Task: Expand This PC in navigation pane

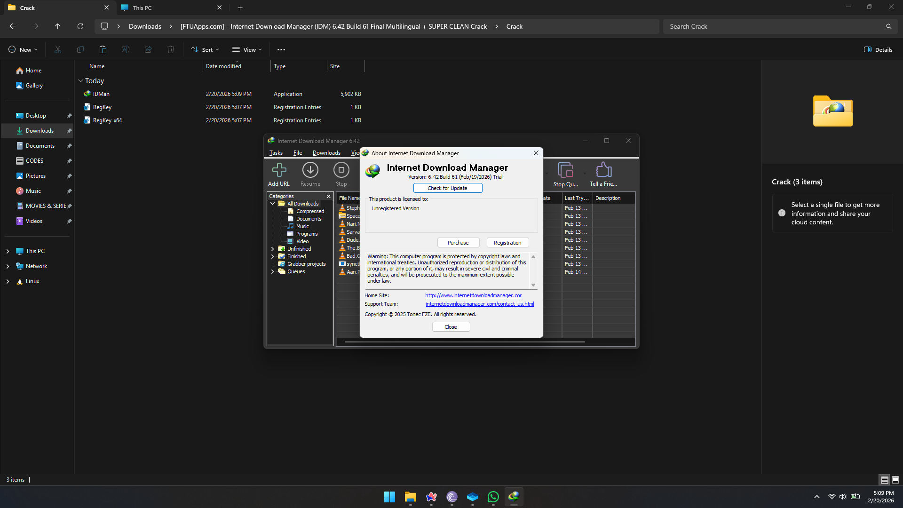Action: pyautogui.click(x=8, y=251)
